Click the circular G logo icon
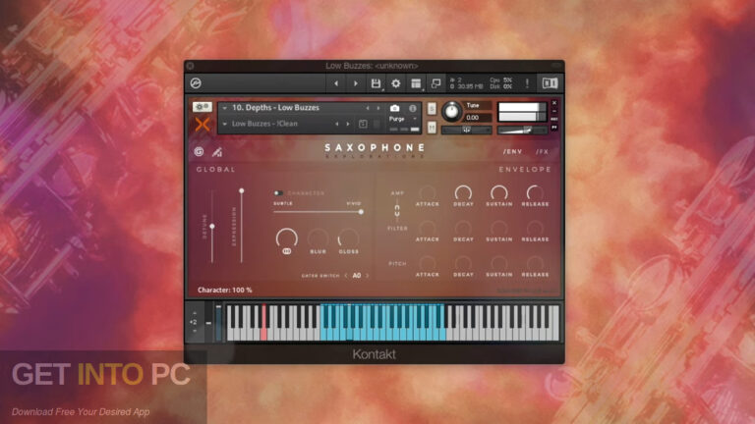Image resolution: width=755 pixels, height=424 pixels. pos(199,152)
